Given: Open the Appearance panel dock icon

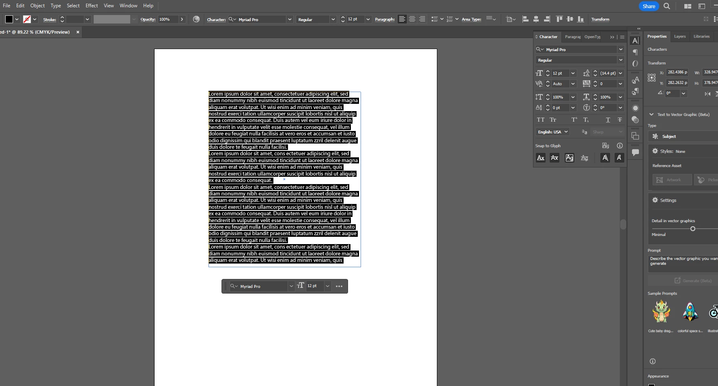Looking at the screenshot, I should (635, 108).
